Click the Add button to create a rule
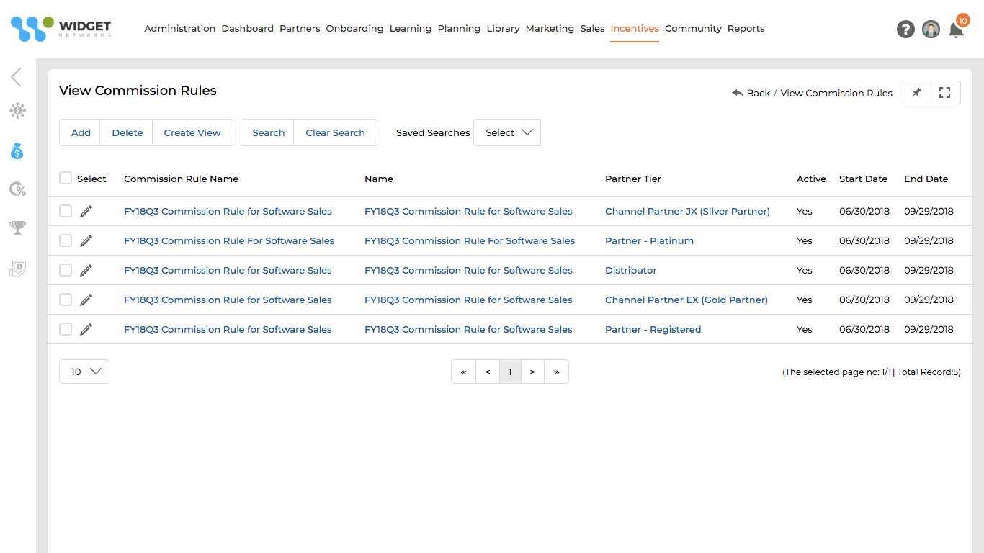The height and width of the screenshot is (553, 984). click(x=80, y=132)
